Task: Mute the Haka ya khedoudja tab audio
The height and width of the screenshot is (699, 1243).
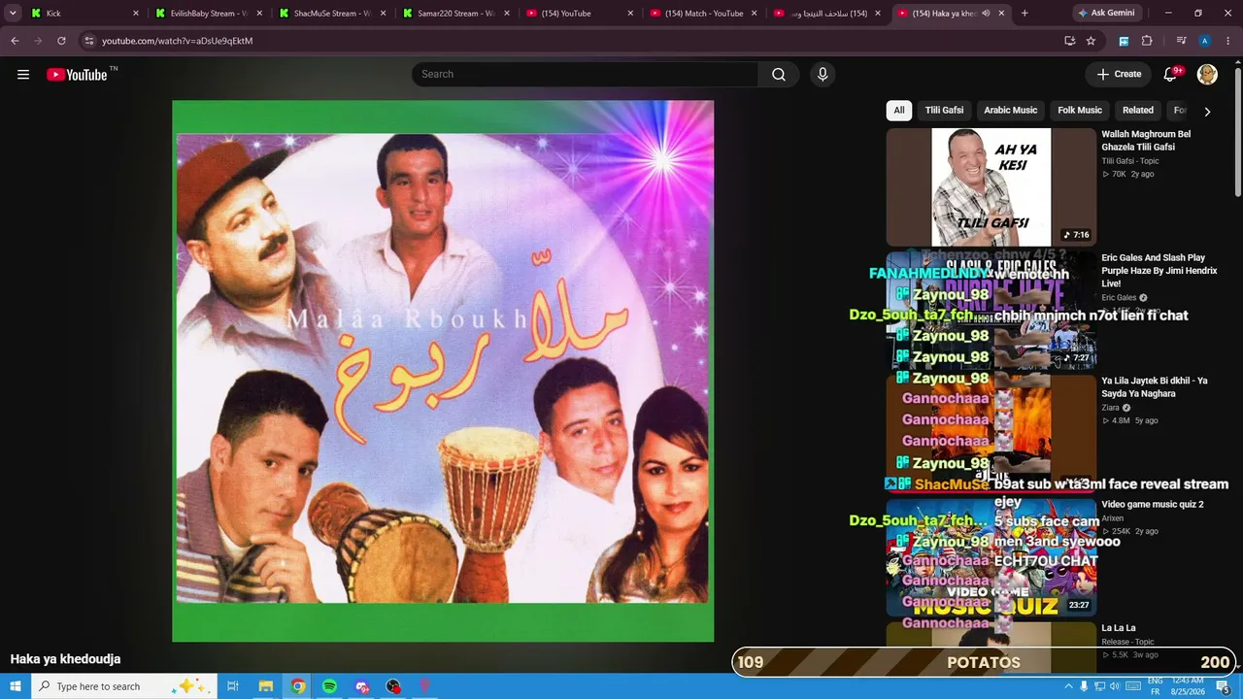Action: (986, 14)
